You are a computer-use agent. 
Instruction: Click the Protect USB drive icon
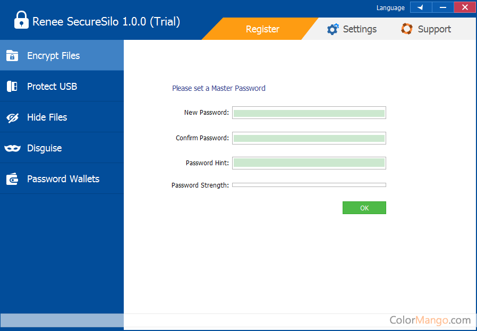click(x=12, y=87)
